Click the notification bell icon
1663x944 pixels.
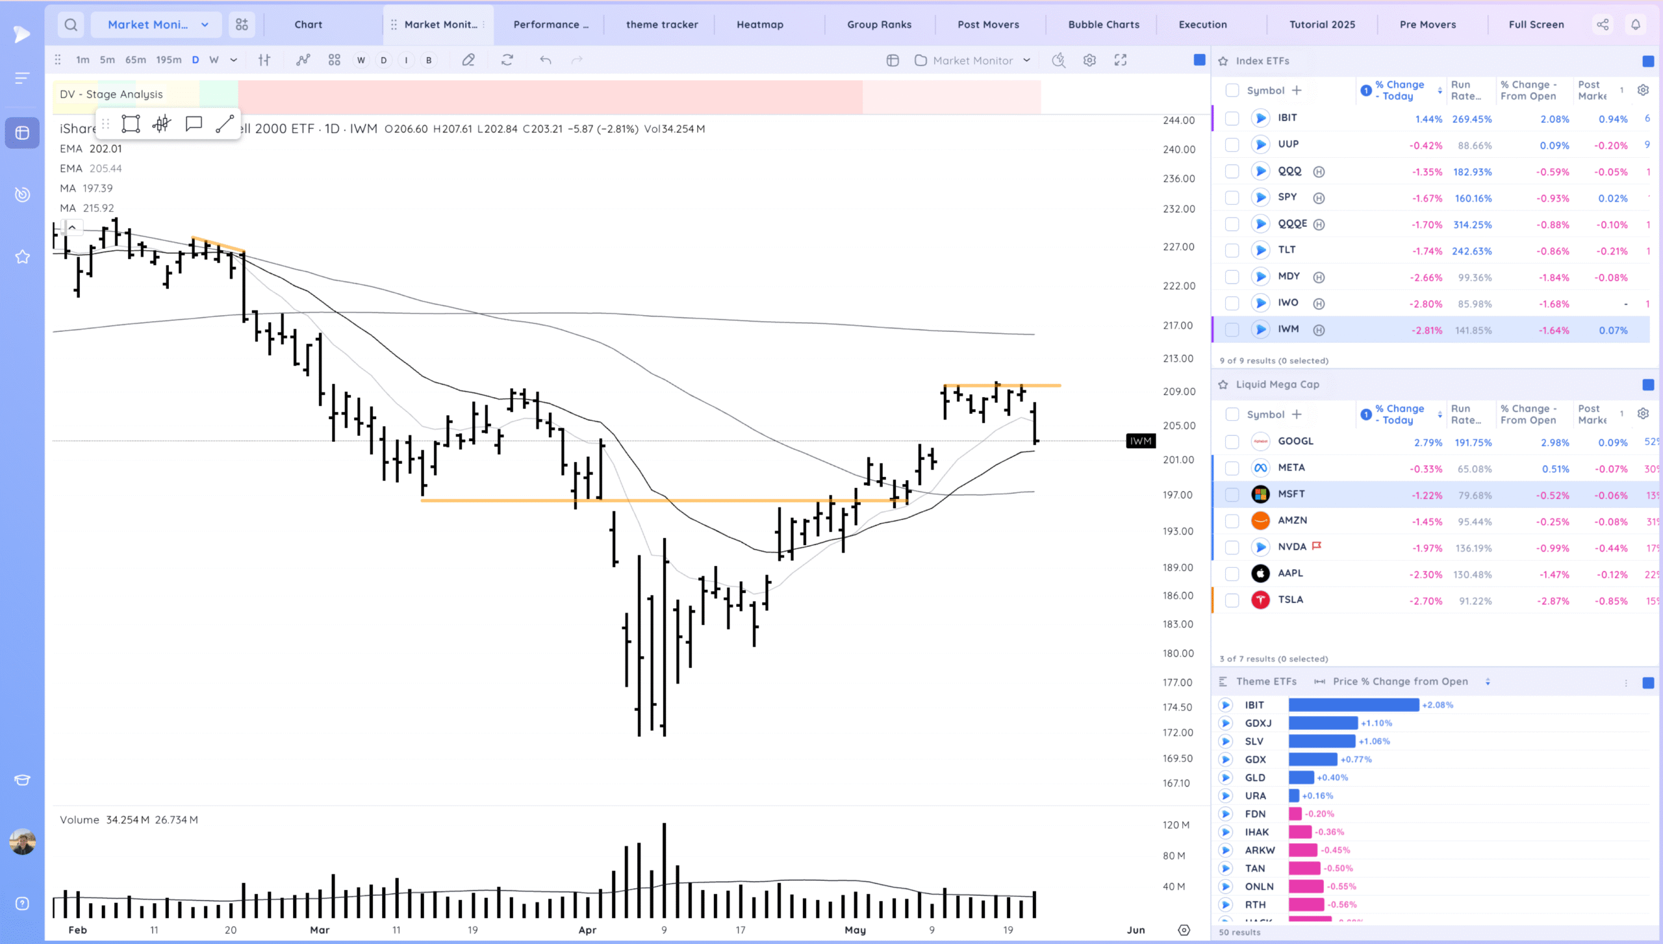(x=1636, y=25)
